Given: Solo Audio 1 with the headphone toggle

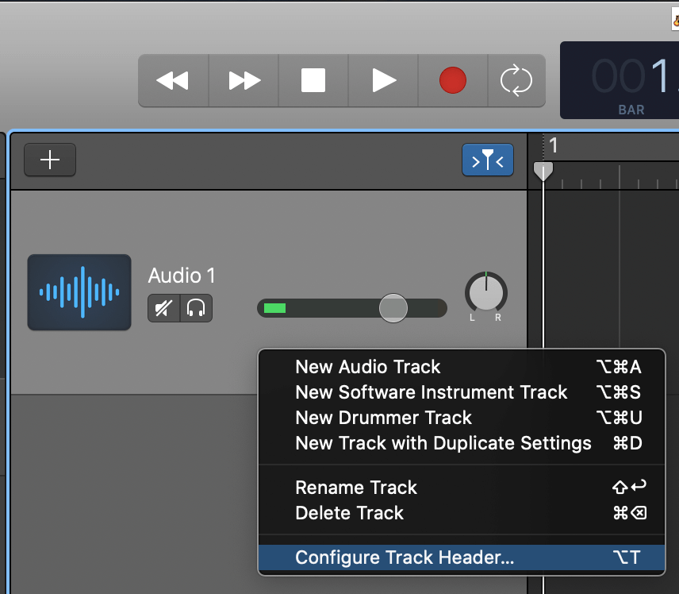Looking at the screenshot, I should pyautogui.click(x=197, y=309).
